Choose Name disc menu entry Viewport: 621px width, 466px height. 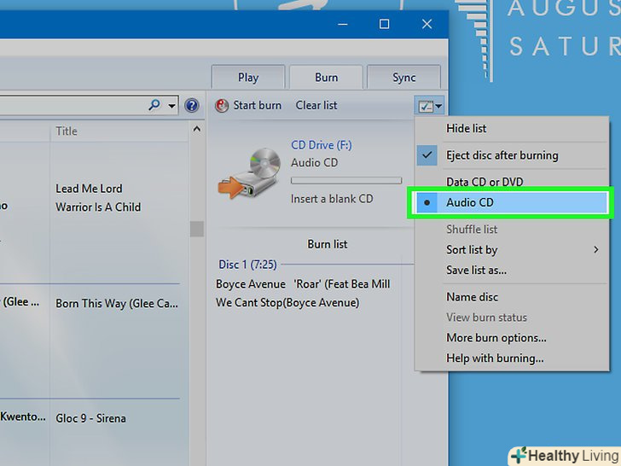pos(511,297)
